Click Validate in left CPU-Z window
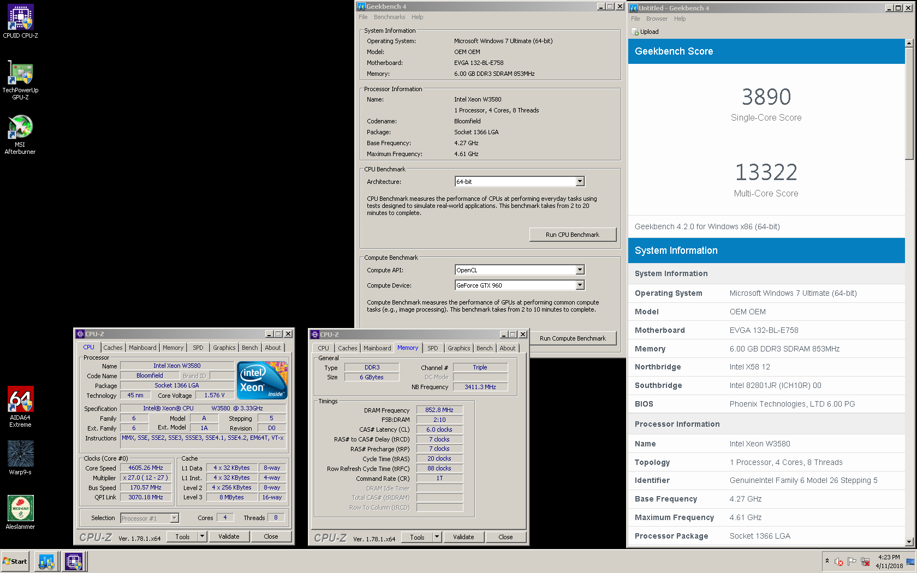The width and height of the screenshot is (917, 573). (229, 536)
